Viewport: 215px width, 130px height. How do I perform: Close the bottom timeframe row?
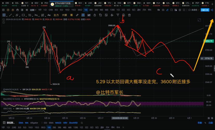pyautogui.click(x=123, y=127)
